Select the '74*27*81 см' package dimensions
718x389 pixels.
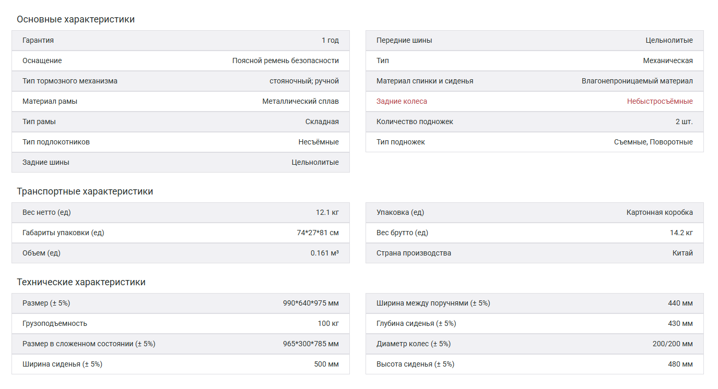[317, 233]
